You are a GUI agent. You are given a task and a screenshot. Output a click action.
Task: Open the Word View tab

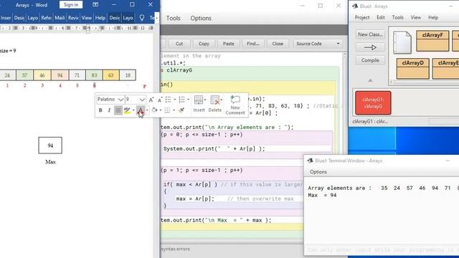click(x=87, y=18)
